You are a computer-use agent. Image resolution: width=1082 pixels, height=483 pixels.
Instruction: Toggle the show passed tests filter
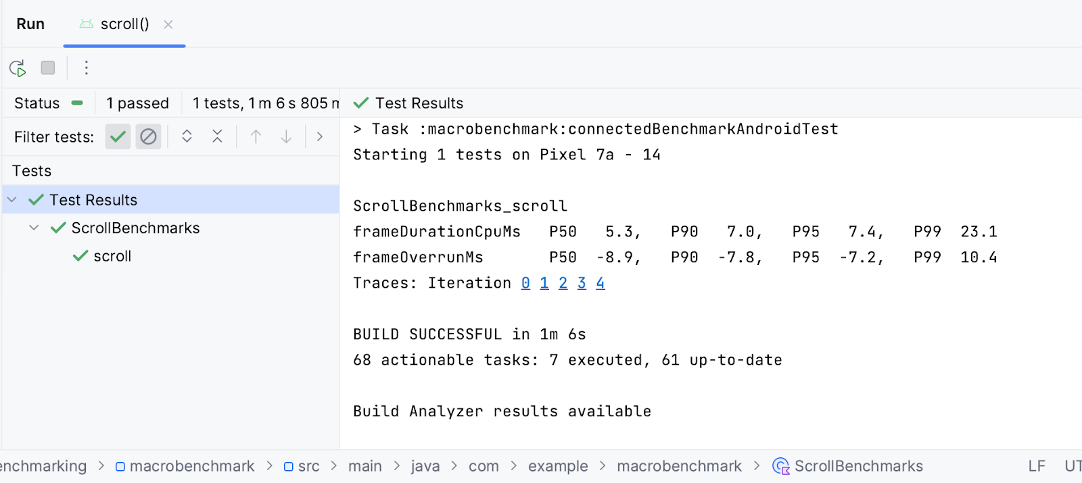[x=118, y=136]
